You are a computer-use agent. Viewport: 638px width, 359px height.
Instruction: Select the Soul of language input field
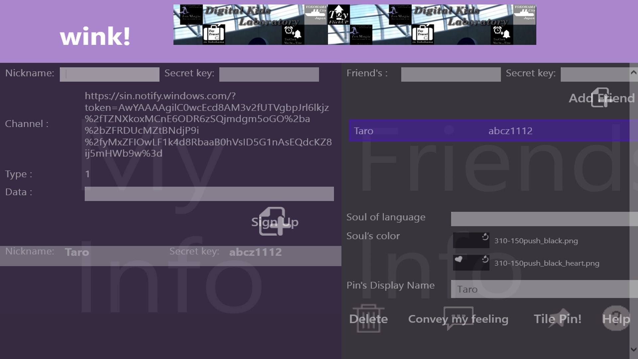click(x=543, y=218)
